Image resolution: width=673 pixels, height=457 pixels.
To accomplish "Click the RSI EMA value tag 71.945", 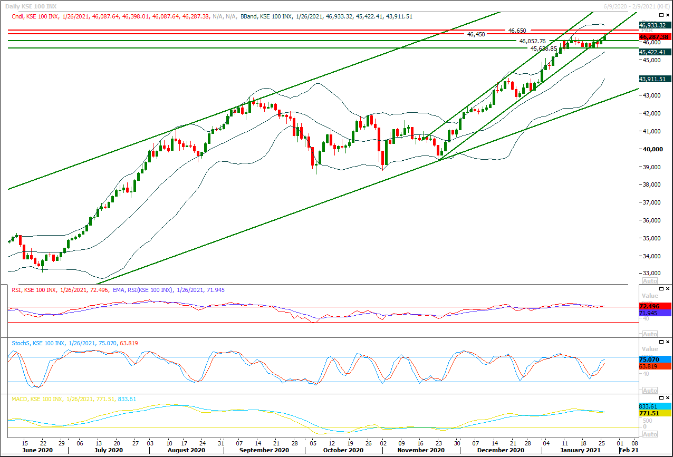I will (x=655, y=313).
